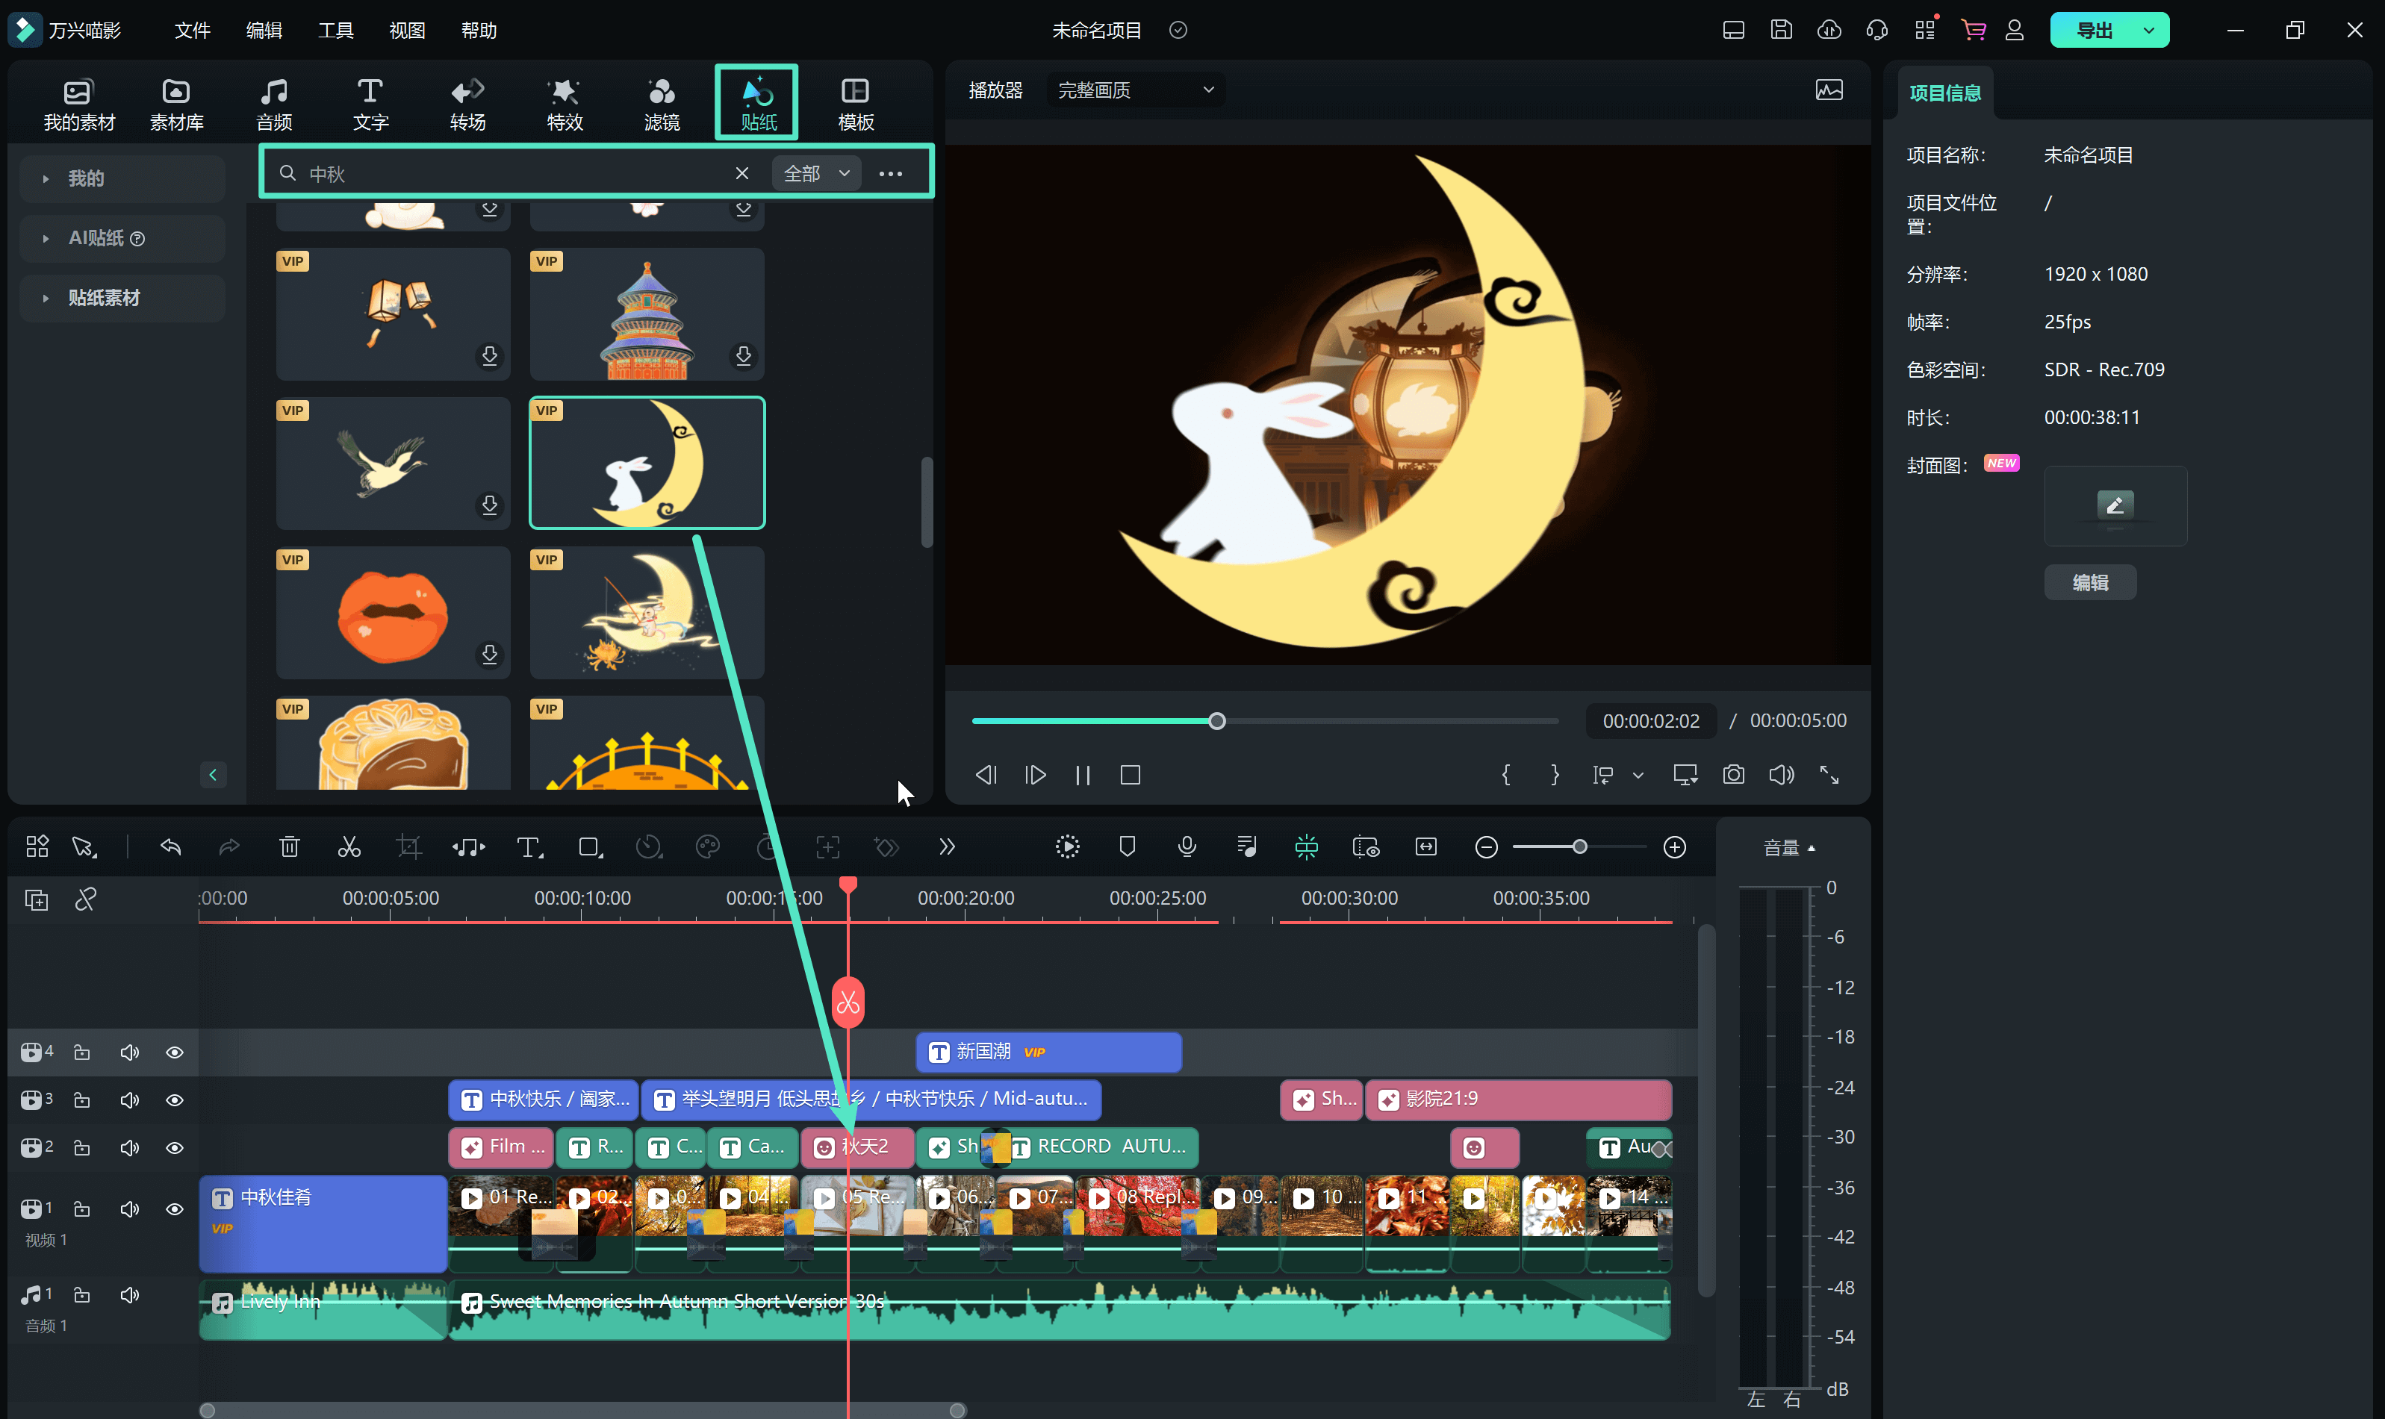2385x1419 pixels.
Task: Click the delete trash icon in timeline toolbar
Action: [x=290, y=847]
